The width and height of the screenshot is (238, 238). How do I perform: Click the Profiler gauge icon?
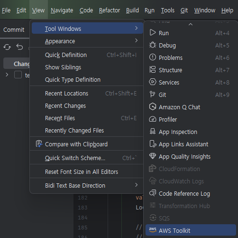[153, 119]
